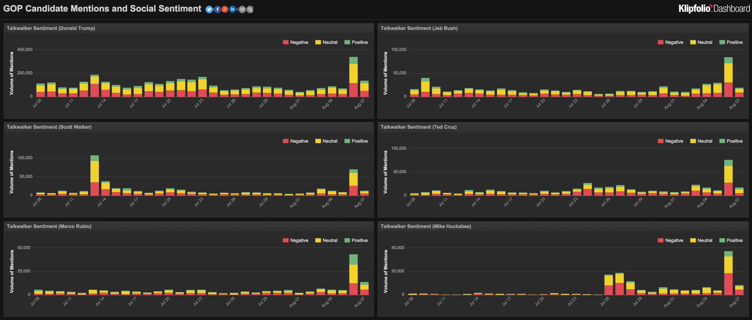This screenshot has height=320, width=752.
Task: Select Talkwalker Sentiment (Jeb Bush) panel title
Action: (x=419, y=28)
